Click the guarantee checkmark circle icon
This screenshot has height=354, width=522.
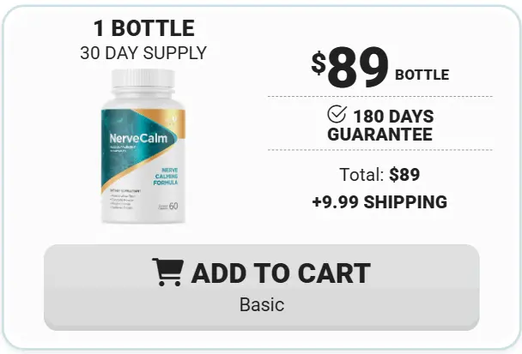tap(337, 114)
